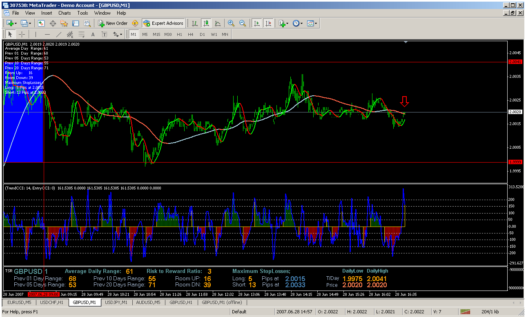Switch chart to bar chart mode
This screenshot has width=526, height=317.
tap(195, 23)
